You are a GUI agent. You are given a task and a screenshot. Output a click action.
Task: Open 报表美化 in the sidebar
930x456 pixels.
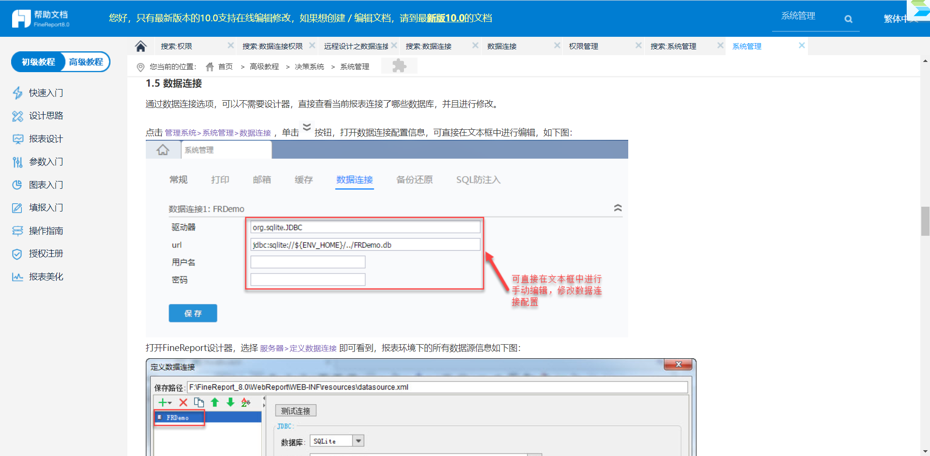[46, 277]
